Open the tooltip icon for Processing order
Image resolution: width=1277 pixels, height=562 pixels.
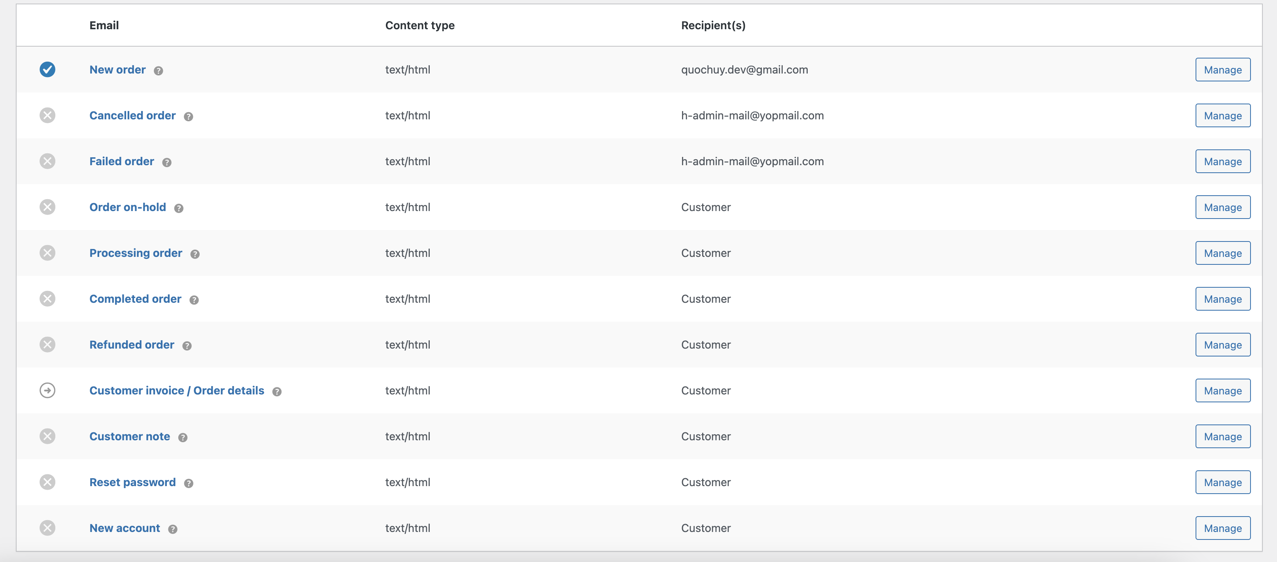pyautogui.click(x=195, y=254)
